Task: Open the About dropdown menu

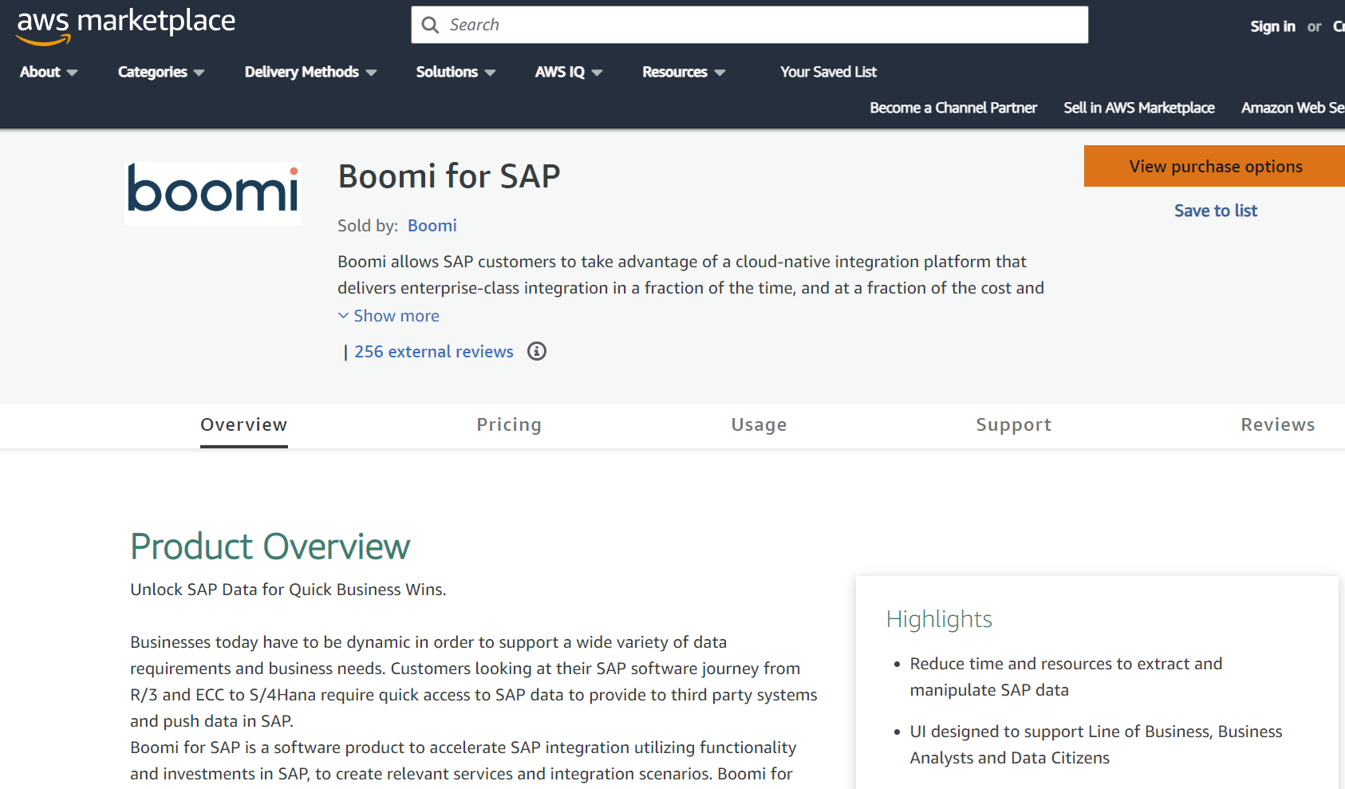Action: (x=46, y=72)
